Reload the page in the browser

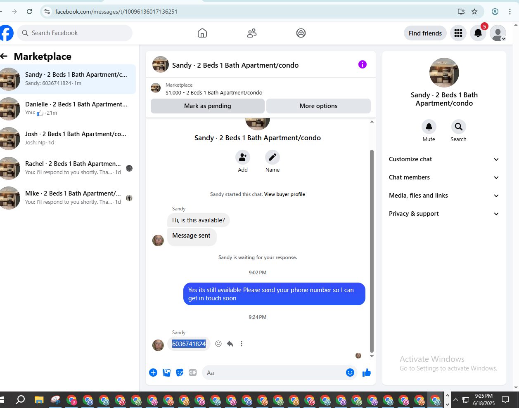coord(29,12)
